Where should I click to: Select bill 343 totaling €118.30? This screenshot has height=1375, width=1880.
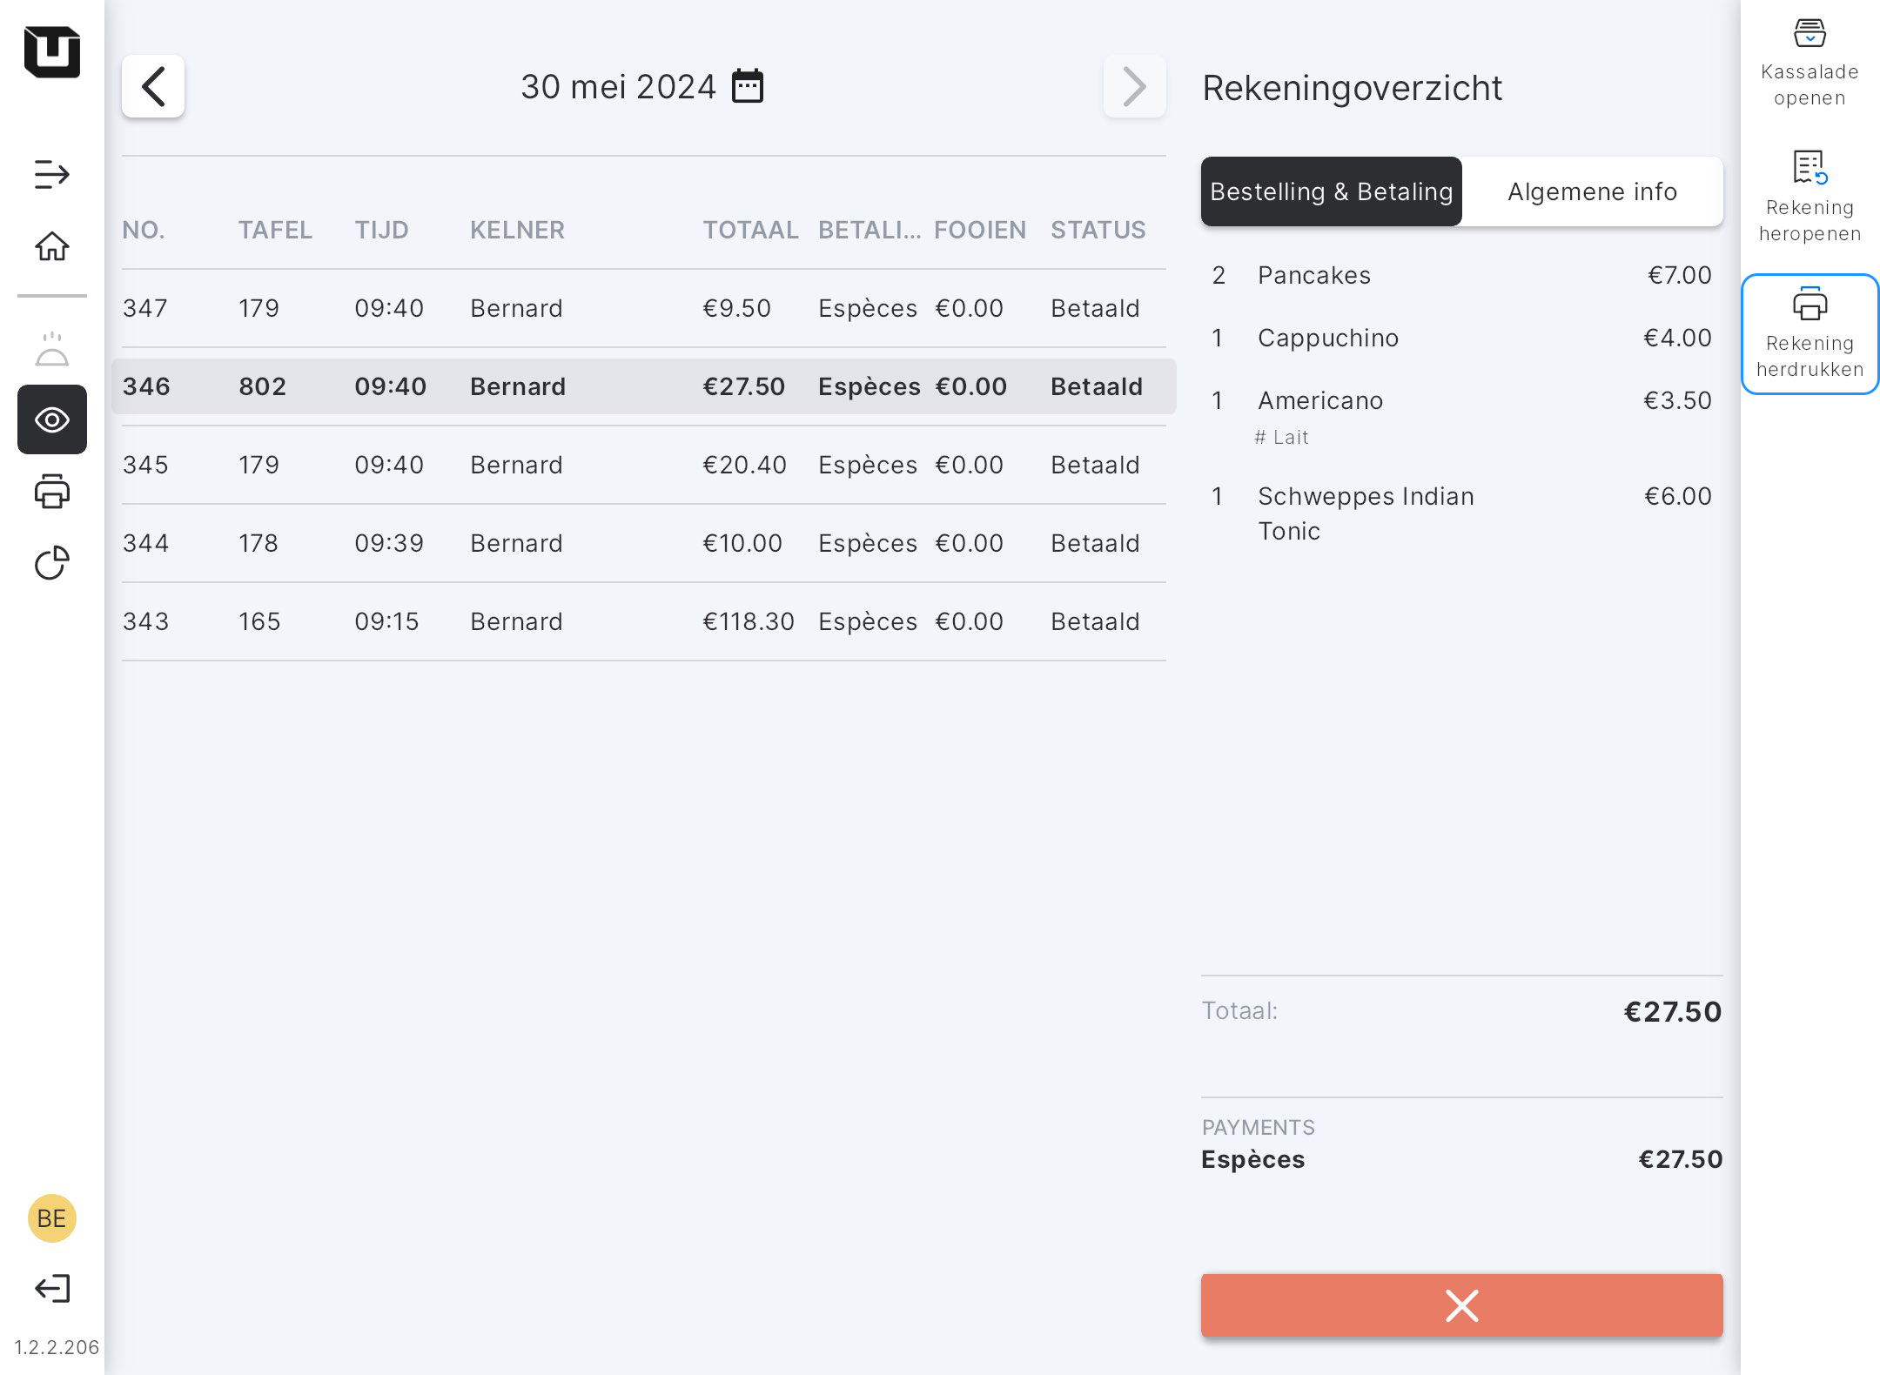click(643, 621)
